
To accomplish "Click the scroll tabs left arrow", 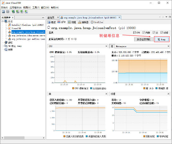I will point(160,17).
